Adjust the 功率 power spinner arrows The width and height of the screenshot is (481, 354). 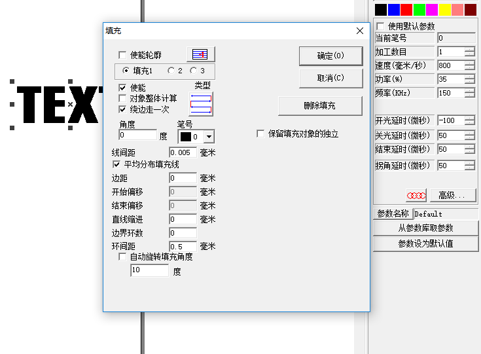click(x=470, y=79)
